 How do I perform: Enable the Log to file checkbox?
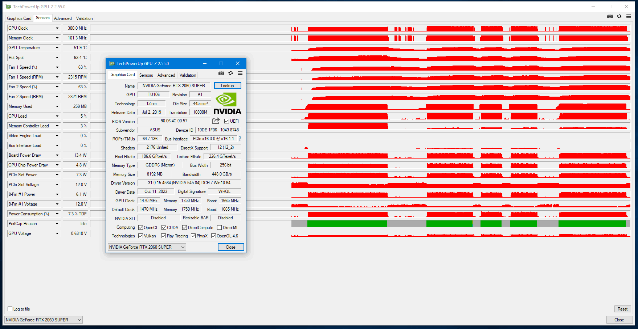[10, 309]
